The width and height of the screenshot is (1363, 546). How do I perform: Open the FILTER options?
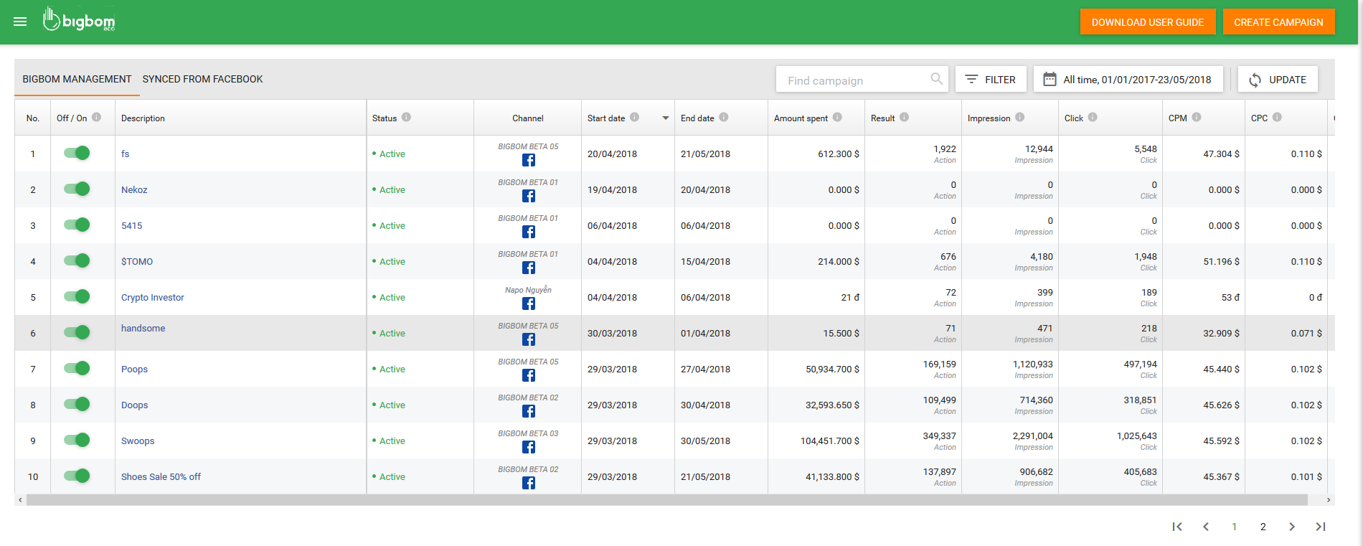(x=990, y=80)
